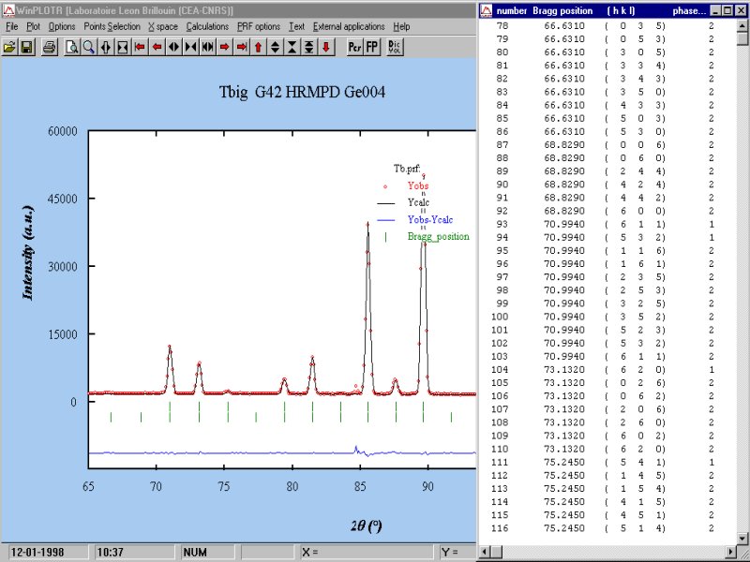Print the plot with the printer icon
Image resolution: width=750 pixels, height=562 pixels.
click(49, 46)
